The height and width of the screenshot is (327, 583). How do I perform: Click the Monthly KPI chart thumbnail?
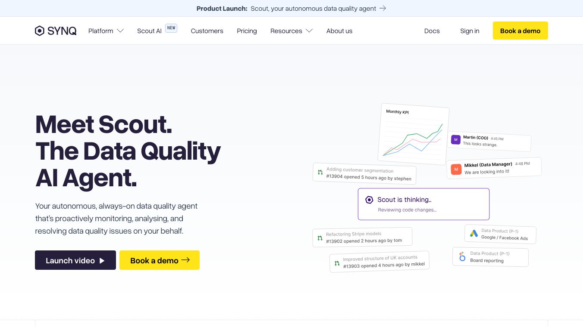coord(414,134)
